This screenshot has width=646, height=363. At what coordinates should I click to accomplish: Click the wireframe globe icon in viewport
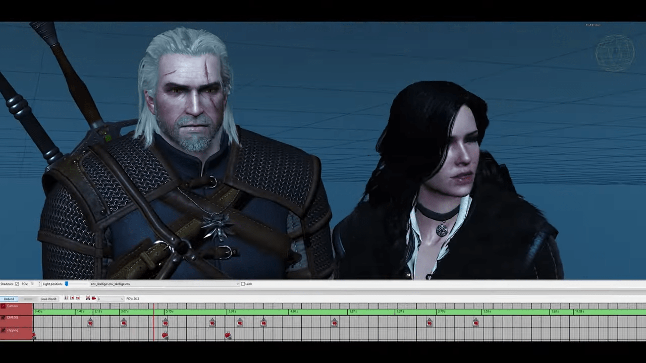pos(615,52)
